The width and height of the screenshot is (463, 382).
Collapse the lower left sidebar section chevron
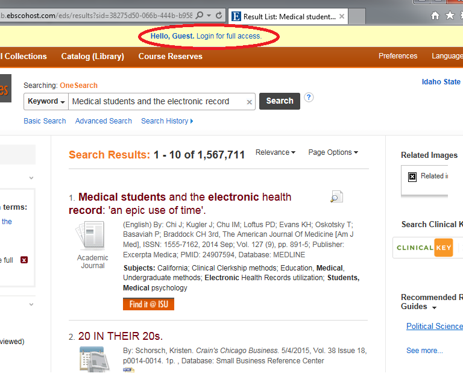(x=31, y=304)
